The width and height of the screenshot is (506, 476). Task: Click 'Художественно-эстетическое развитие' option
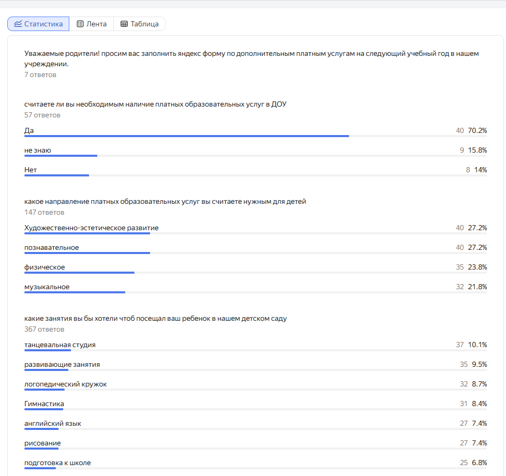(91, 228)
